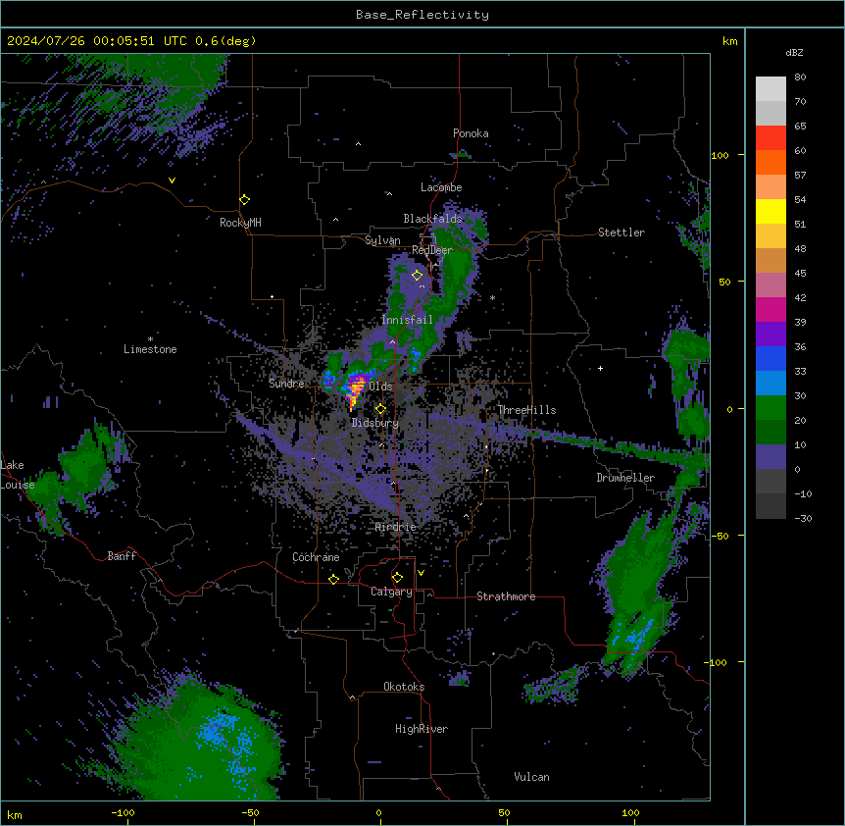Viewport: 845px width, 826px height.
Task: Click the yellow diamond marker above Didsbury
Action: tap(380, 409)
